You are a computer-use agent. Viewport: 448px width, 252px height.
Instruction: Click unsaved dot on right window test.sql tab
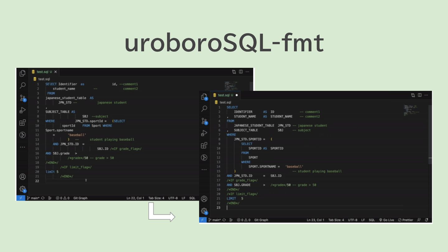(x=237, y=95)
